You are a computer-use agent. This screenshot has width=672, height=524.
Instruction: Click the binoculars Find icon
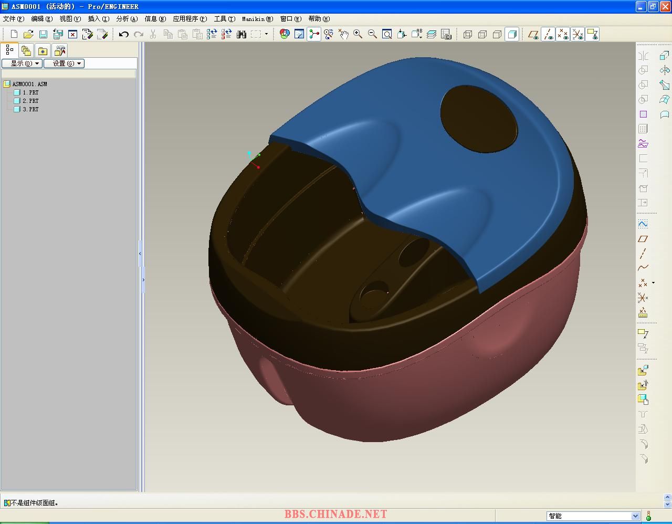click(241, 35)
